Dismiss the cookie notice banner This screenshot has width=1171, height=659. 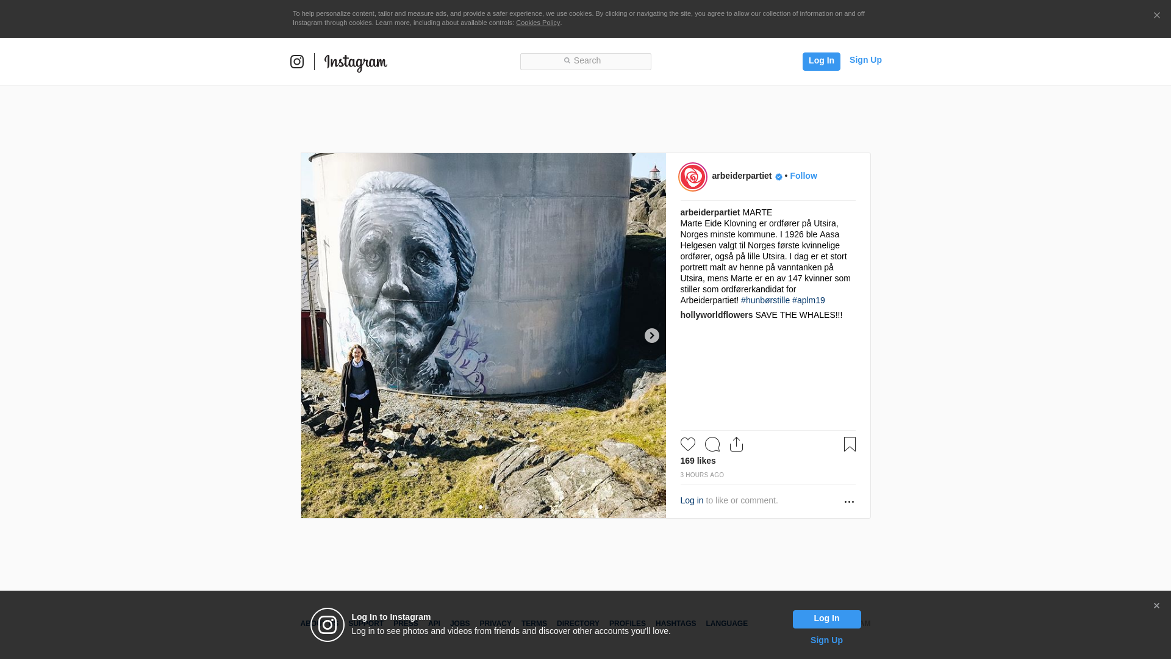pos(1156,16)
